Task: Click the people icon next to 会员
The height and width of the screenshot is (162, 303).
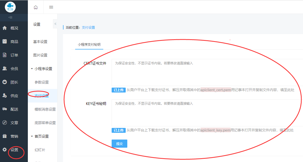Action: [x=5, y=68]
